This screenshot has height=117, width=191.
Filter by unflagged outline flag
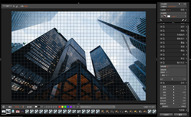point(42,107)
